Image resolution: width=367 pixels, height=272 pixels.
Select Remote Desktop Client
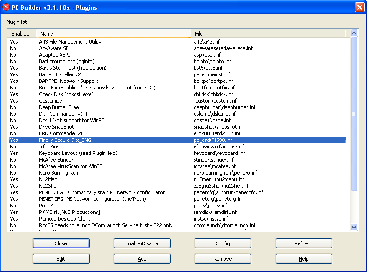[178, 219]
